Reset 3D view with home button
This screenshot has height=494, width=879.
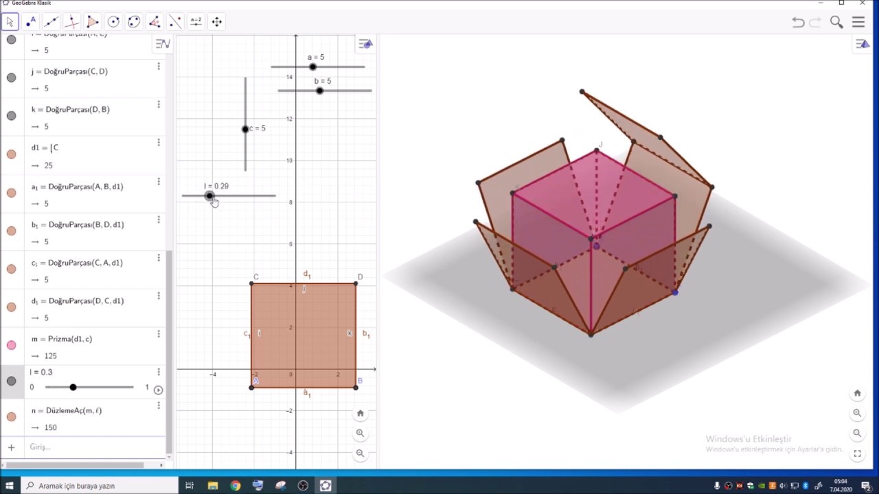tap(857, 393)
